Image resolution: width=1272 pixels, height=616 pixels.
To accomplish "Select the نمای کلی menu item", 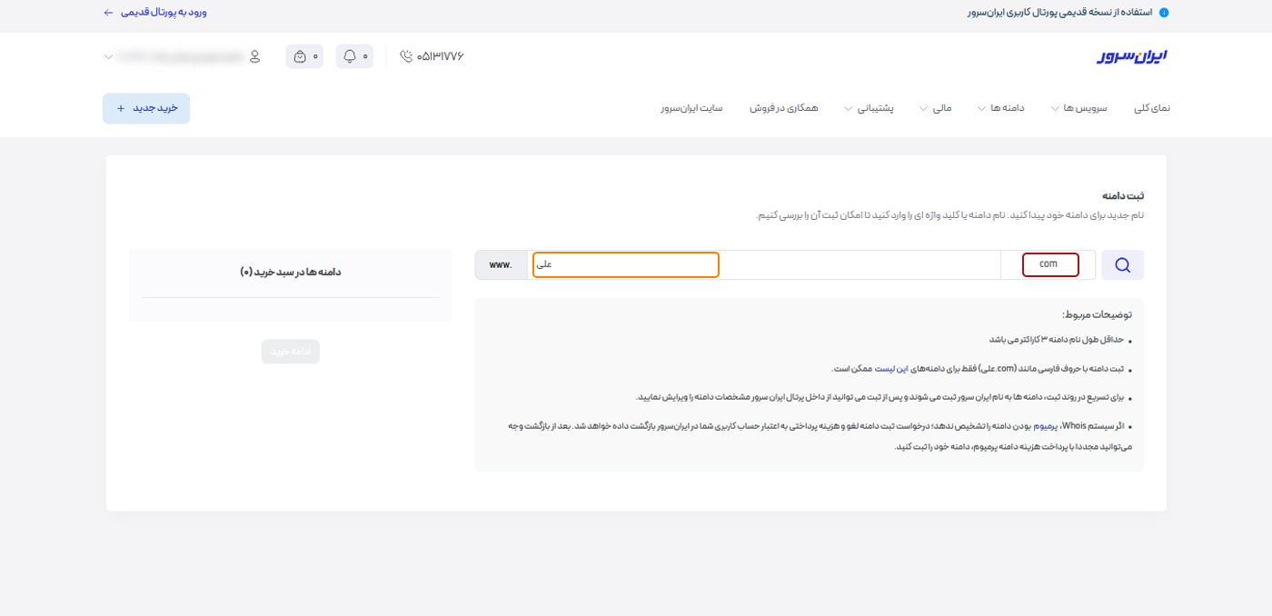I will tap(1153, 107).
